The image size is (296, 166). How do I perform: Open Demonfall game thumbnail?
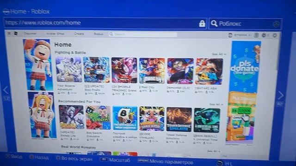point(180,71)
